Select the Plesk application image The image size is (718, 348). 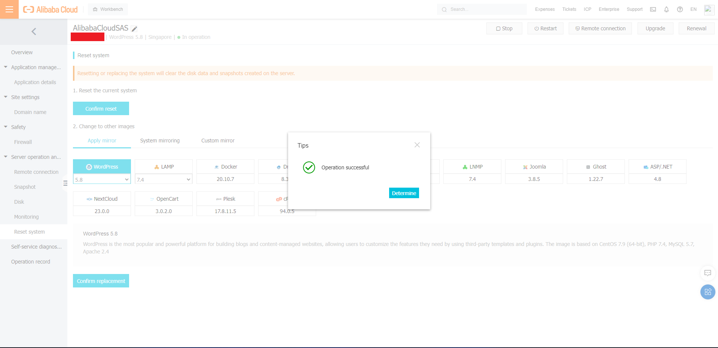coord(225,199)
